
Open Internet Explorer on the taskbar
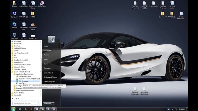20,109
